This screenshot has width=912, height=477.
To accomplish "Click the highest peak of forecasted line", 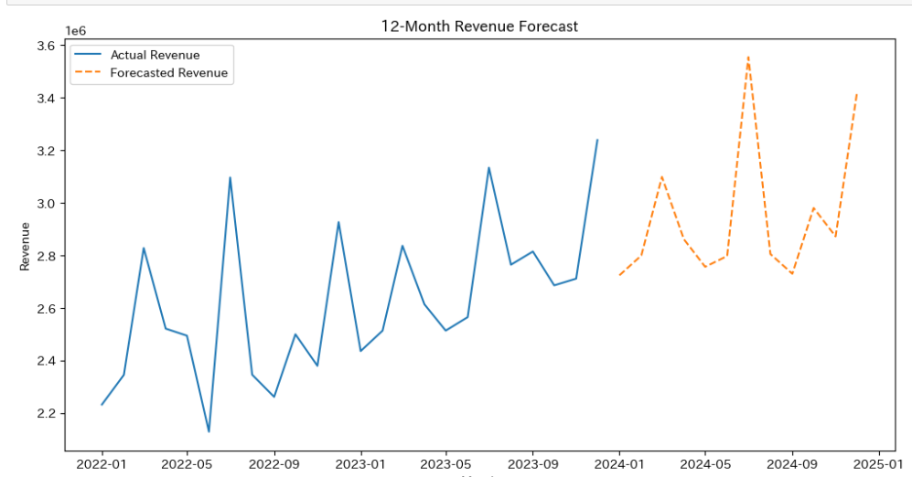I will click(748, 57).
